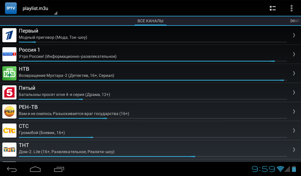Expand the Пятый row chevron arrow
This screenshot has height=176, width=301.
294,92
